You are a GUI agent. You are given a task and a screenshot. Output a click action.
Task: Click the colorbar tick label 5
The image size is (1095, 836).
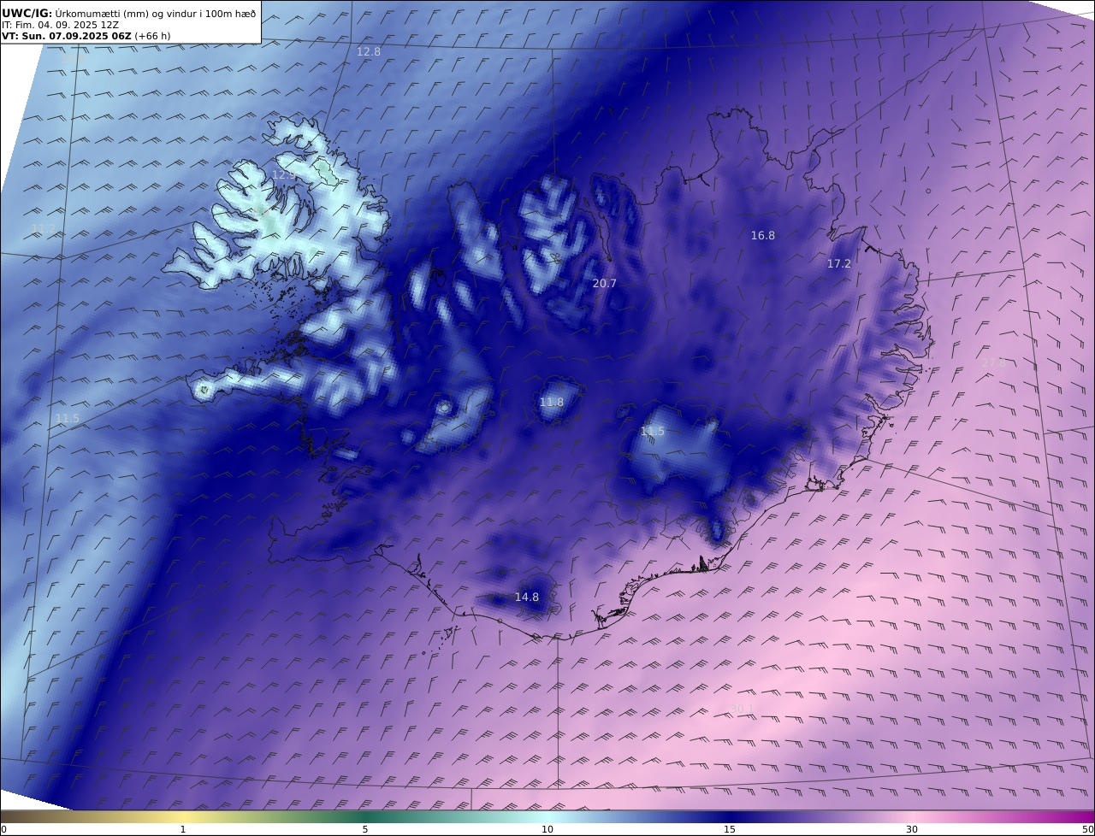[365, 829]
